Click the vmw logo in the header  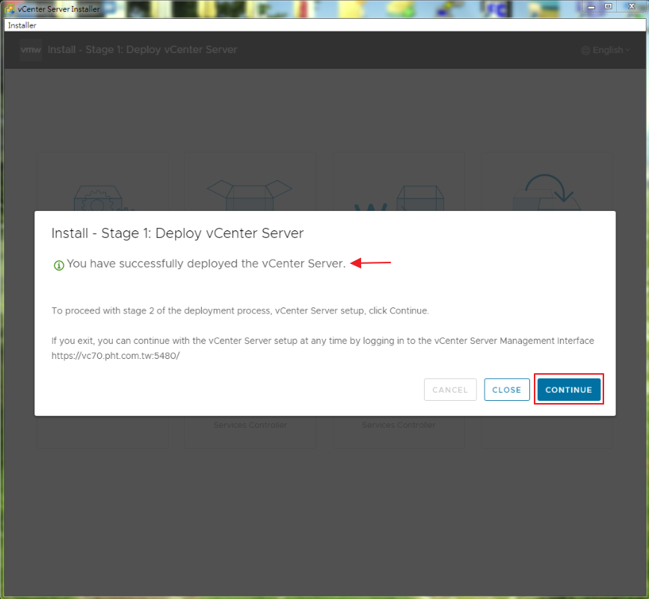(x=31, y=49)
